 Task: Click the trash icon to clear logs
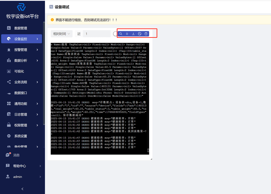(x=146, y=34)
